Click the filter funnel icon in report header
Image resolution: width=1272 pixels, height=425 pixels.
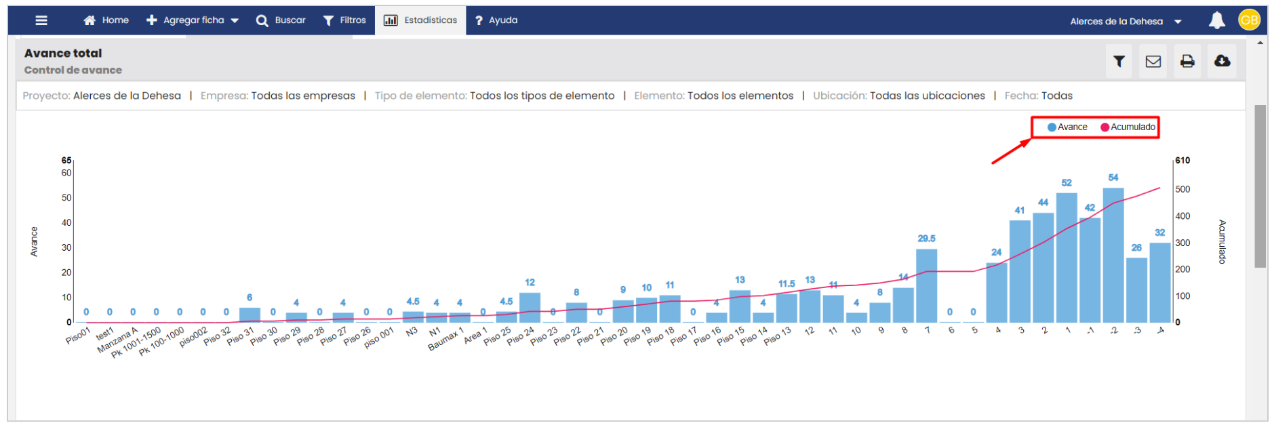point(1119,62)
